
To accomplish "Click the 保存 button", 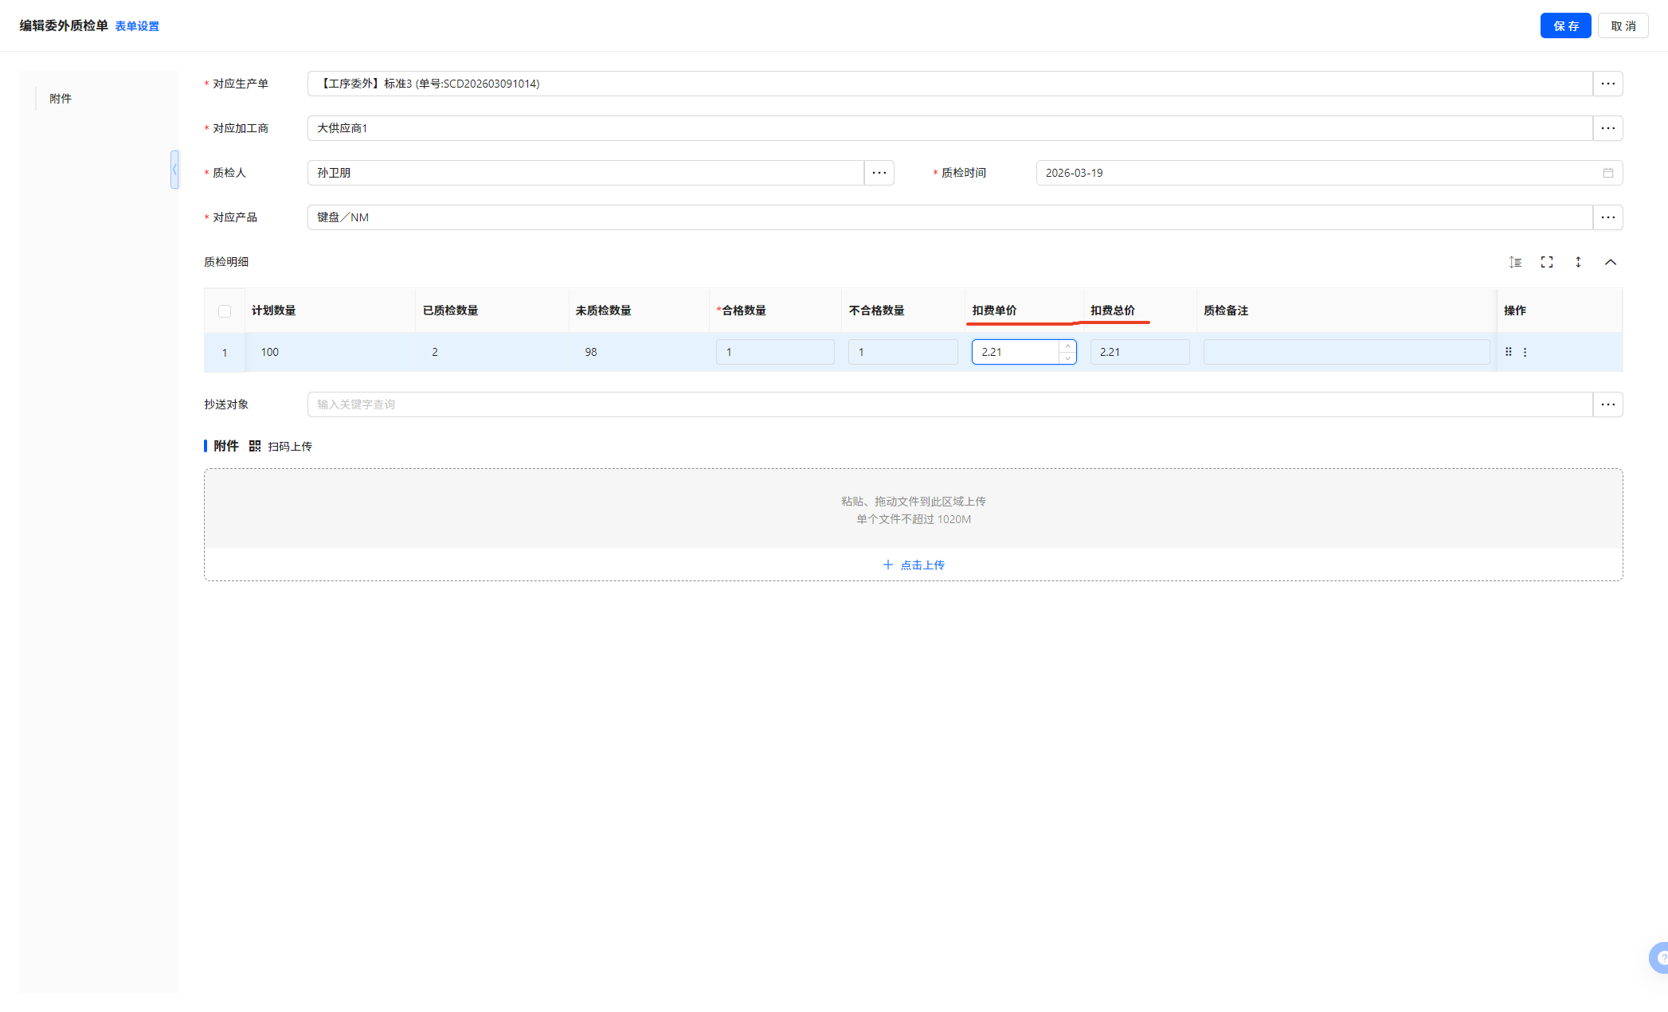I will coord(1564,26).
